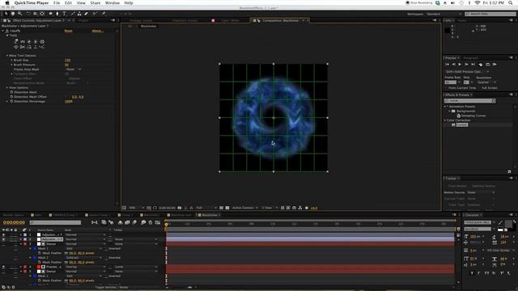The image size is (518, 291).
Task: Select the Liquify Reconstruction tool icon
Action: pyautogui.click(x=42, y=47)
